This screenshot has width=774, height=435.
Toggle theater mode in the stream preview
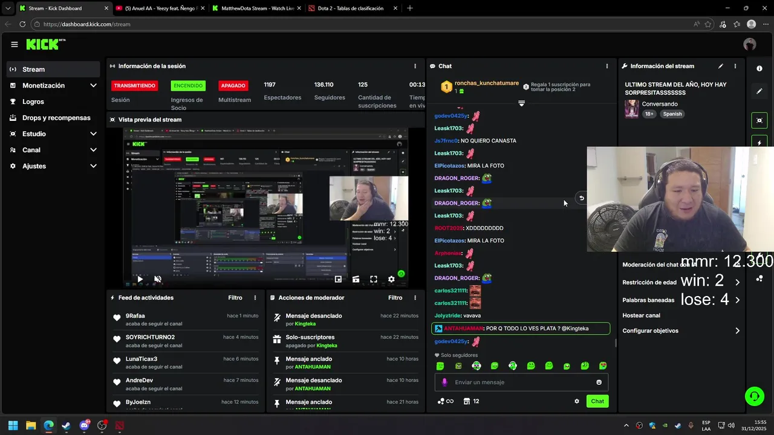coord(356,279)
